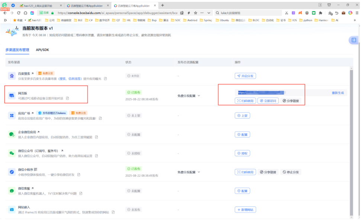Open the doc icon beside 应用广场 description
361x221 pixels.
100,118
